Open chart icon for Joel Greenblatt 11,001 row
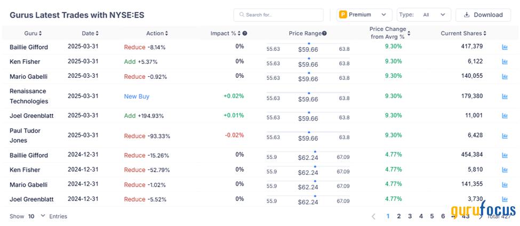 click(x=505, y=116)
